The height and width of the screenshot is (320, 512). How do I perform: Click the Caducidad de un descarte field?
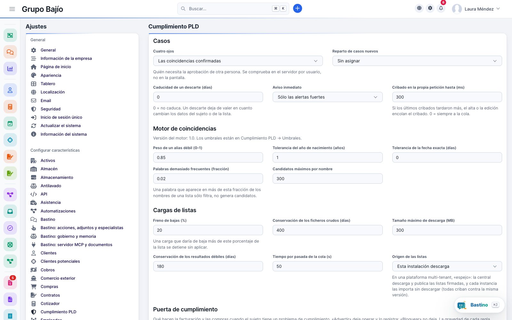click(x=208, y=97)
